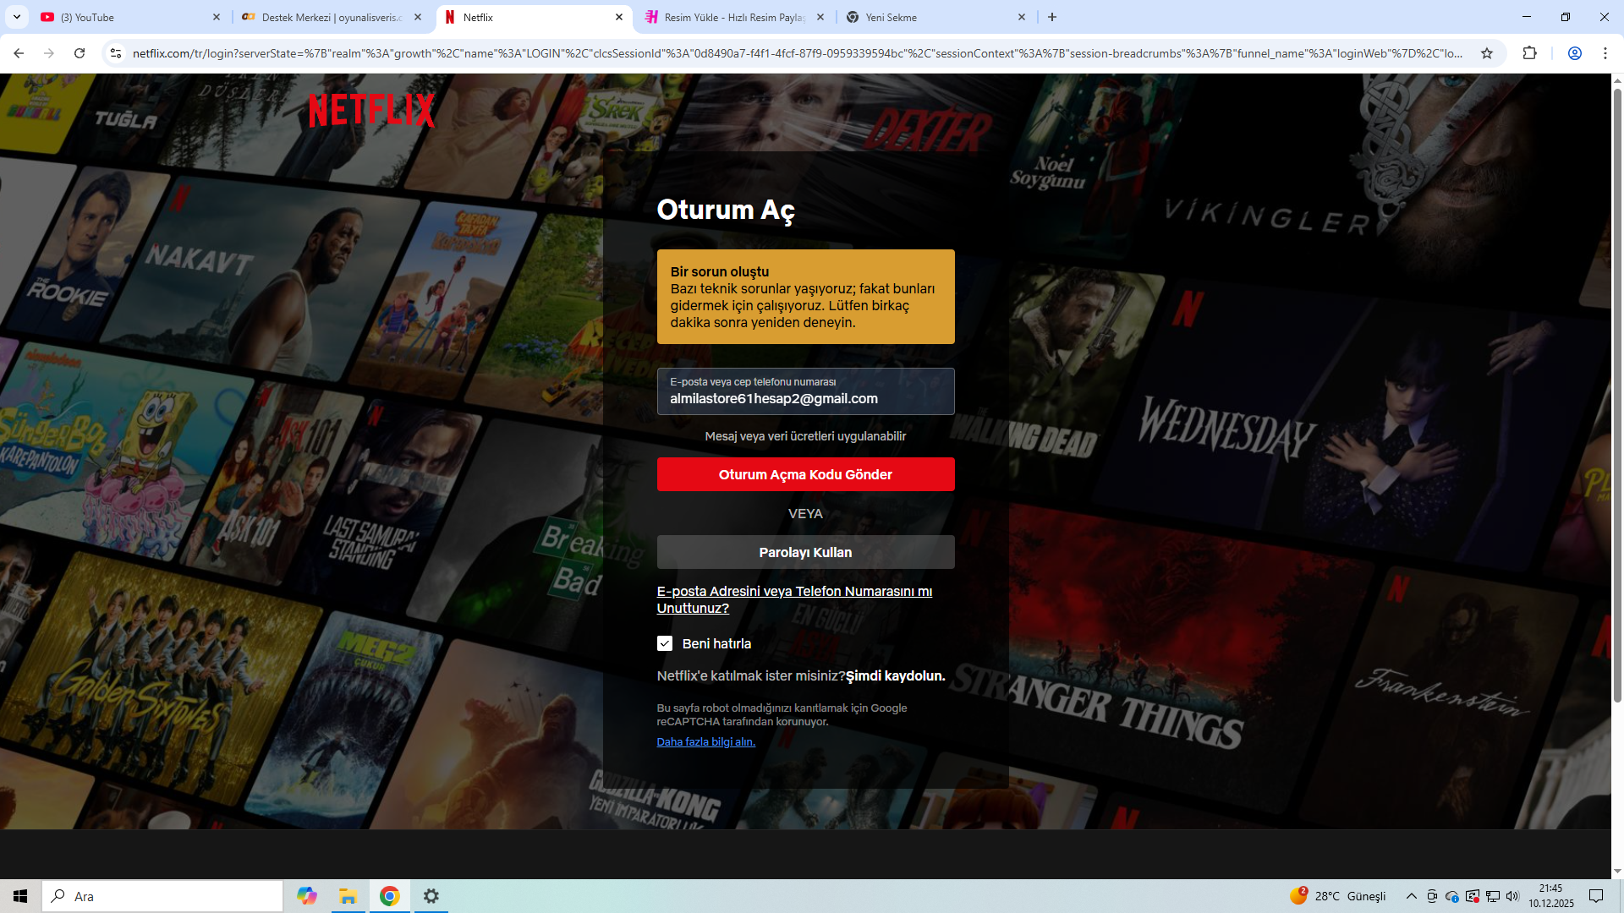Show hidden system tray icons
Image resolution: width=1624 pixels, height=913 pixels.
point(1411,896)
